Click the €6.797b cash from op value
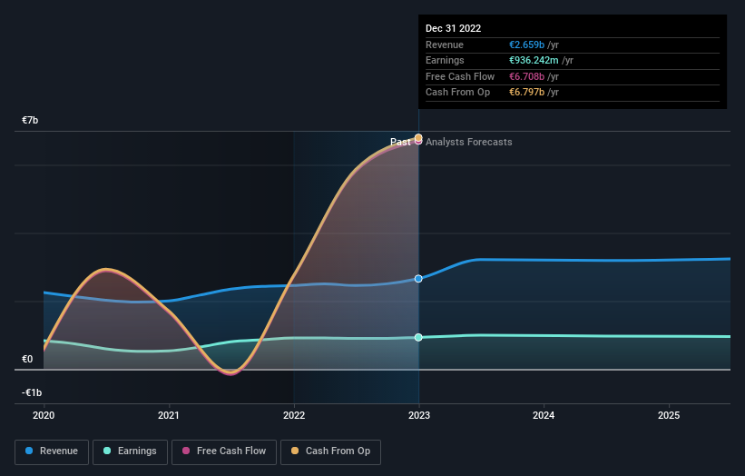 (526, 93)
